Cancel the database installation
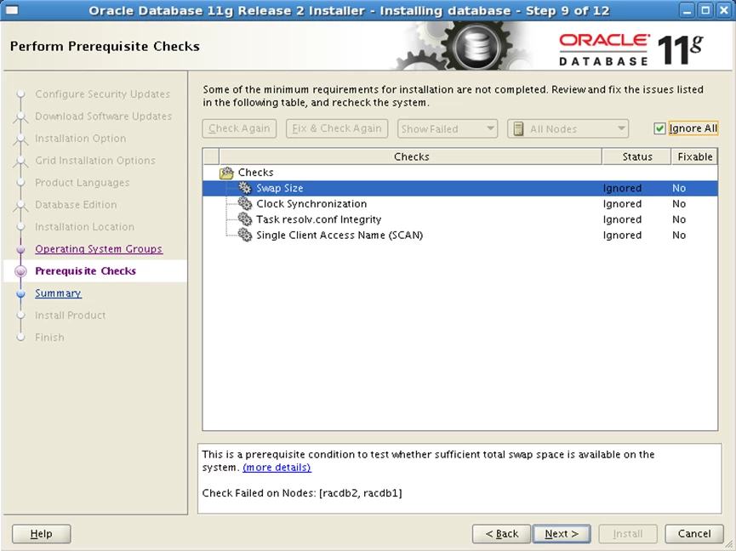Viewport: 736px width, 551px height. tap(694, 534)
